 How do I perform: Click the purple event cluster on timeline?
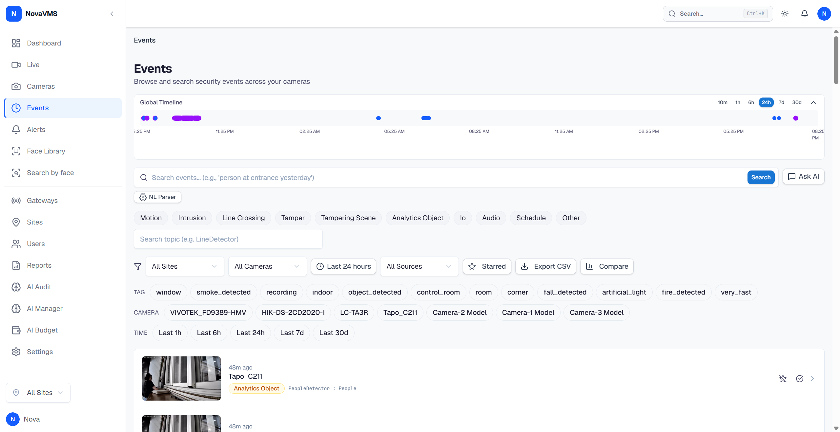(x=187, y=118)
